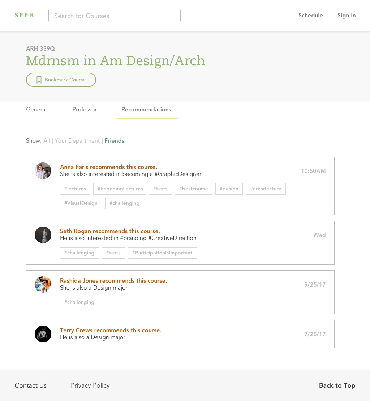Image resolution: width=370 pixels, height=401 pixels.
Task: Click #tests tag in Seth Rogan card
Action: click(113, 253)
